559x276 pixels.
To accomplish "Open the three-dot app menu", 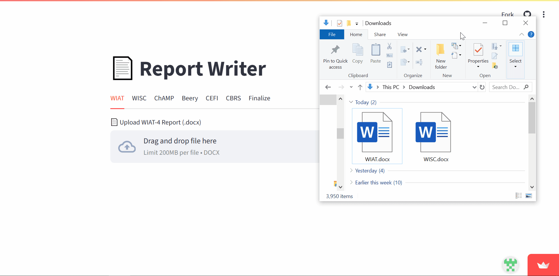I will tap(544, 15).
